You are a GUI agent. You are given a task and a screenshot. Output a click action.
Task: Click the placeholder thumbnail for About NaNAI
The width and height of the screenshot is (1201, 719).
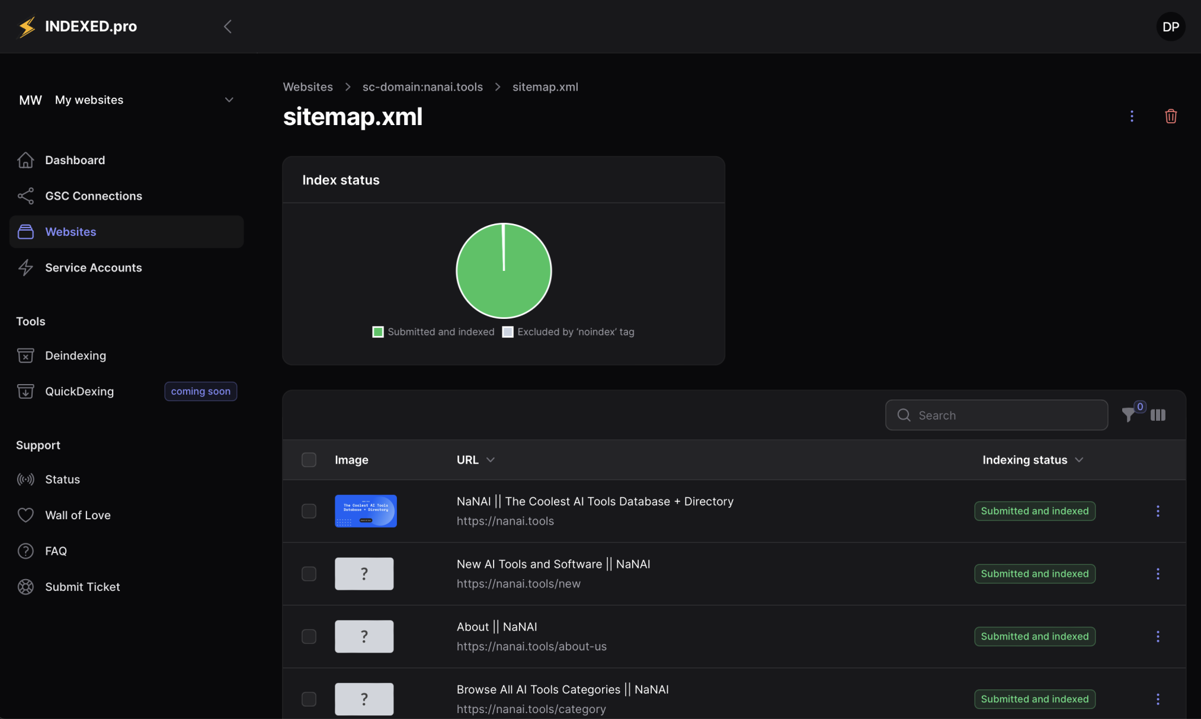coord(364,637)
